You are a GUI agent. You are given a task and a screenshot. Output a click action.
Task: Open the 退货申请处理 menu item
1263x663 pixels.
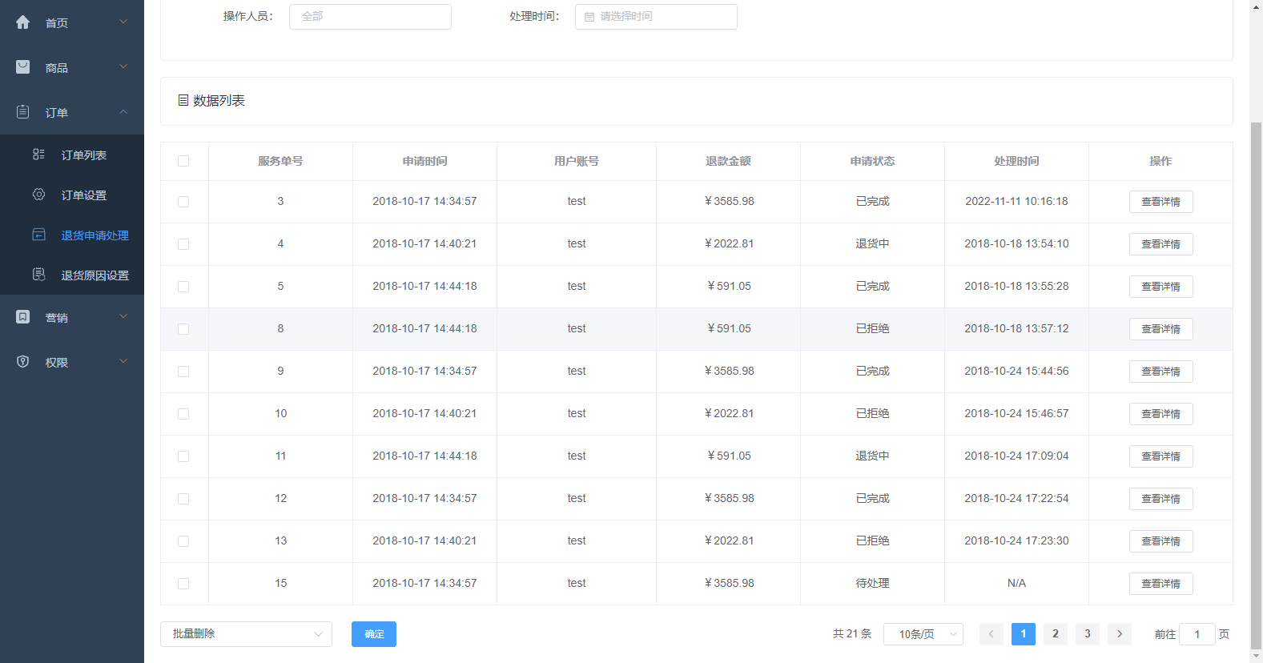(95, 235)
